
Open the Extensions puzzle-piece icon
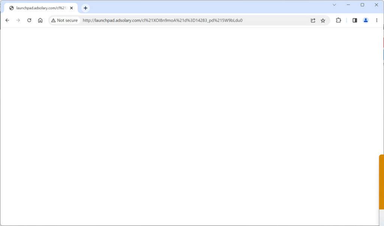[338, 21]
